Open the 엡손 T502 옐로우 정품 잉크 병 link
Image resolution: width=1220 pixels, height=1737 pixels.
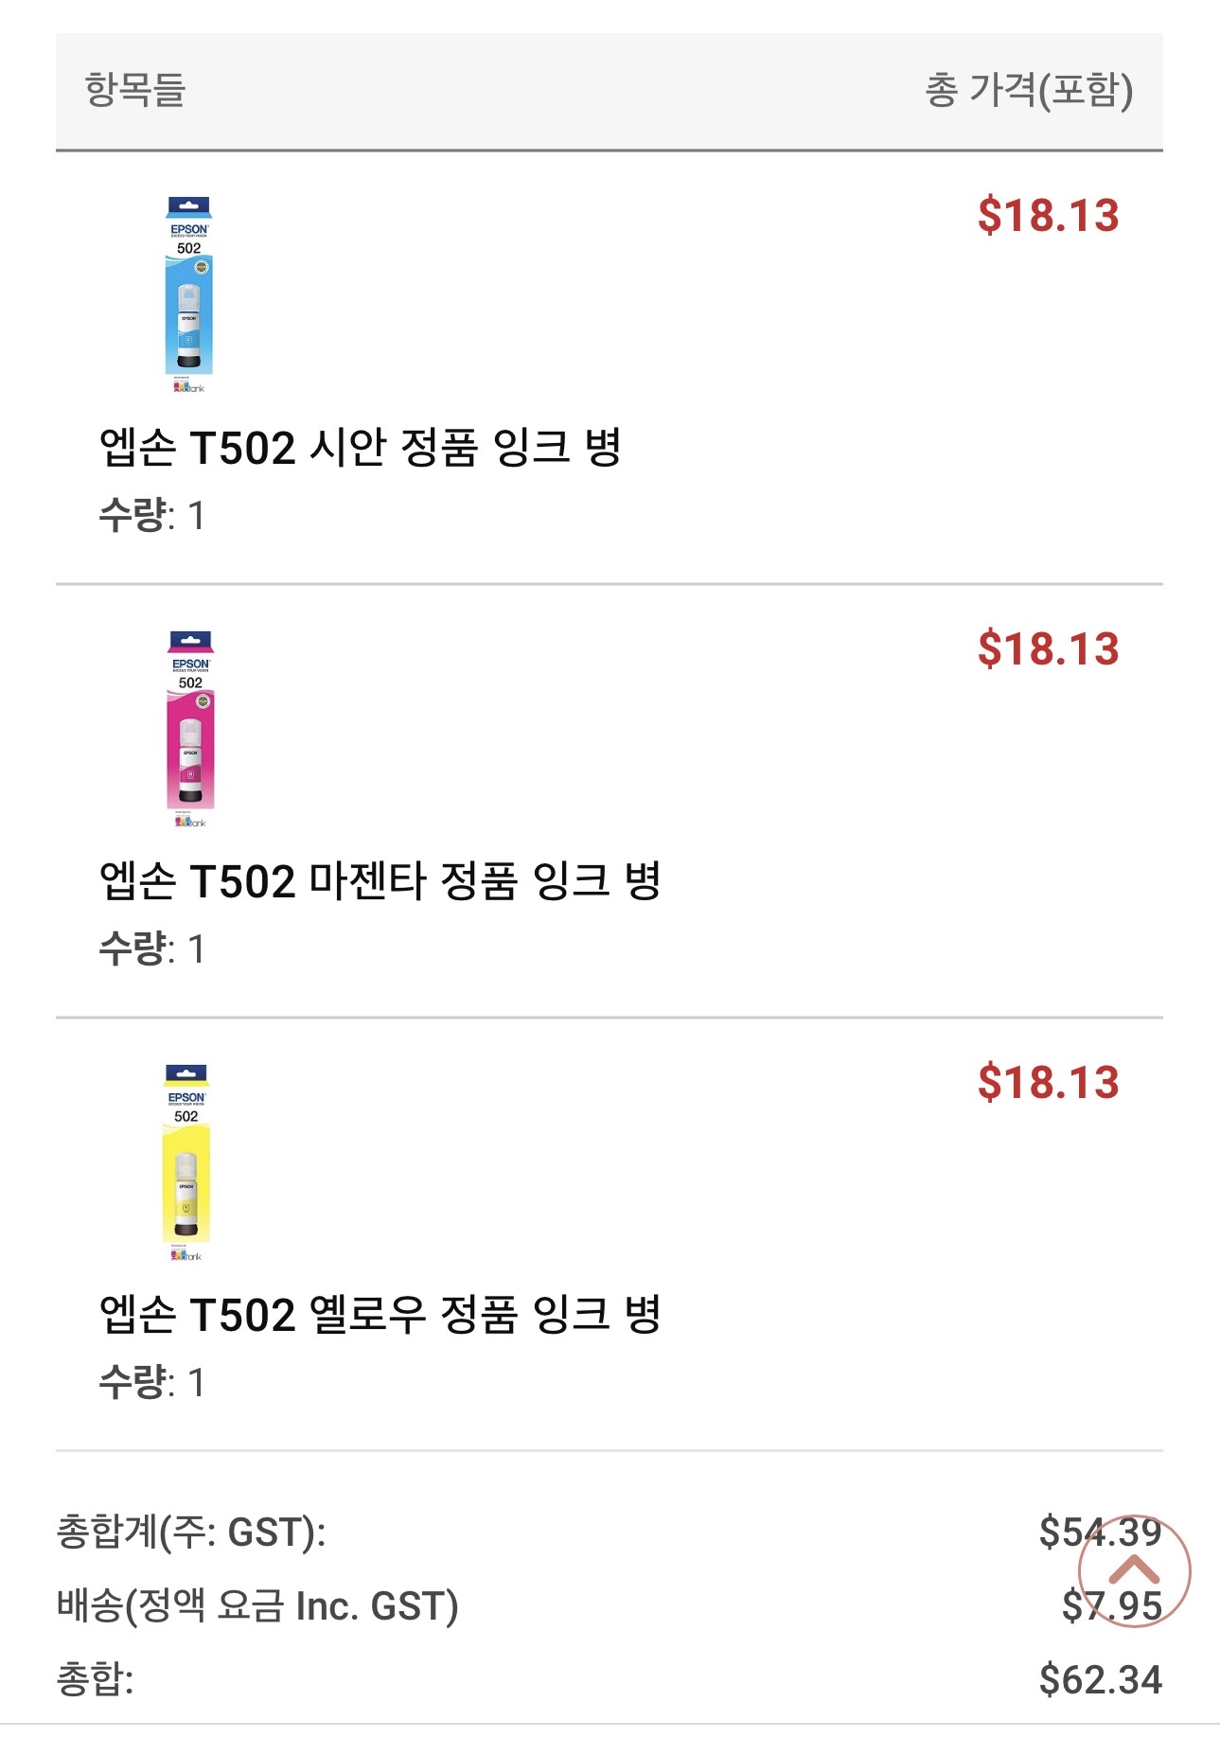tap(380, 1314)
